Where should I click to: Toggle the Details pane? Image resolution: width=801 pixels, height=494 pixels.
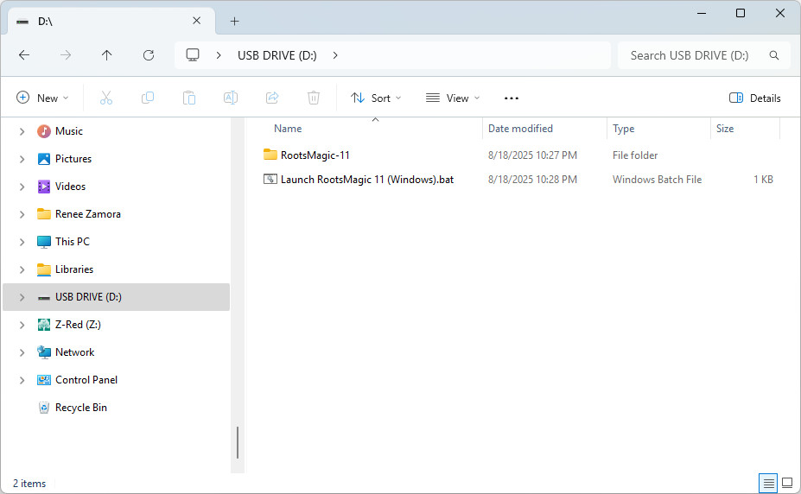coord(754,98)
